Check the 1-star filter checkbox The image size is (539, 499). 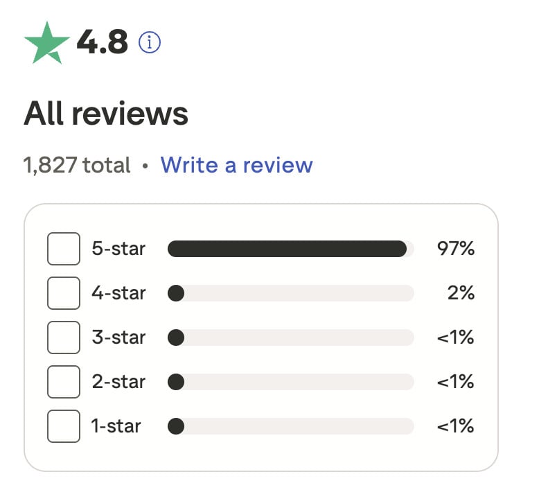click(64, 426)
